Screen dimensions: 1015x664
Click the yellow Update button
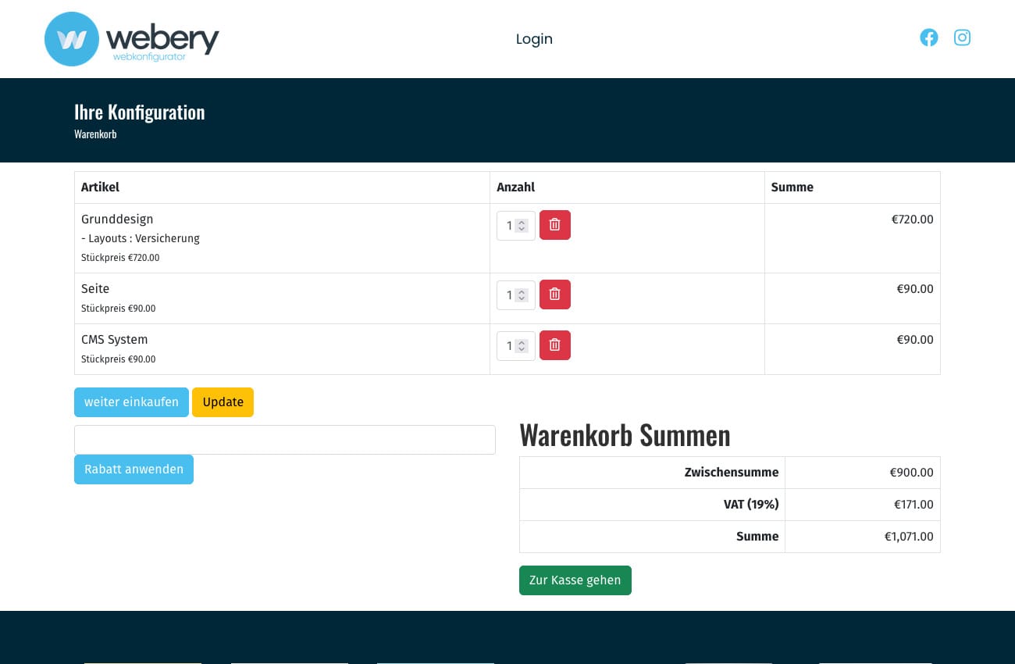(x=223, y=402)
